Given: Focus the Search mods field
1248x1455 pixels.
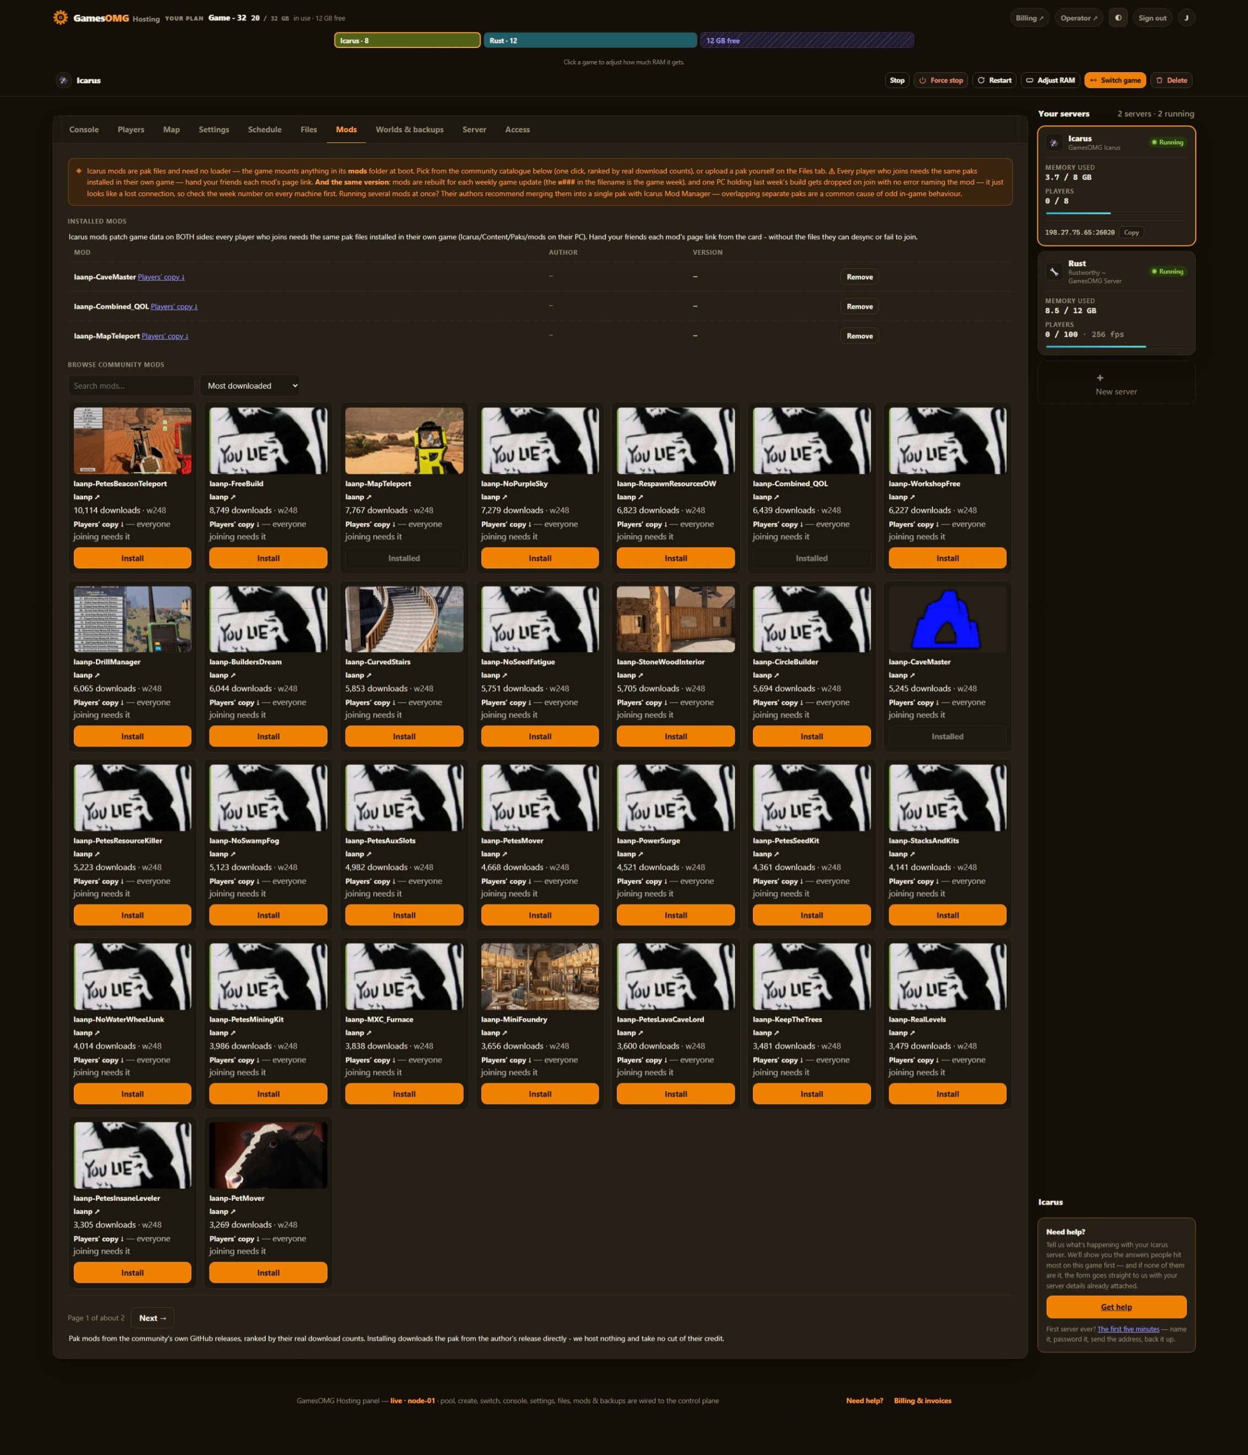Looking at the screenshot, I should (x=131, y=385).
